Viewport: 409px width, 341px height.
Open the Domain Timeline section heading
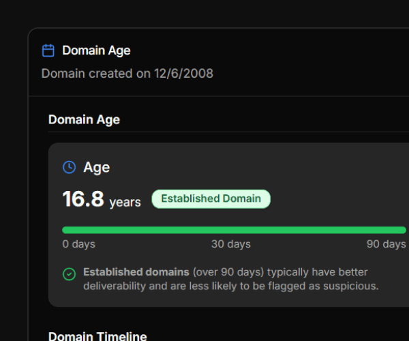(97, 336)
